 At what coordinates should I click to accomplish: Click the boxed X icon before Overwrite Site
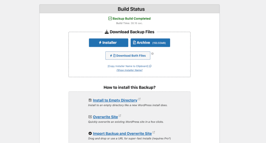pos(90,117)
